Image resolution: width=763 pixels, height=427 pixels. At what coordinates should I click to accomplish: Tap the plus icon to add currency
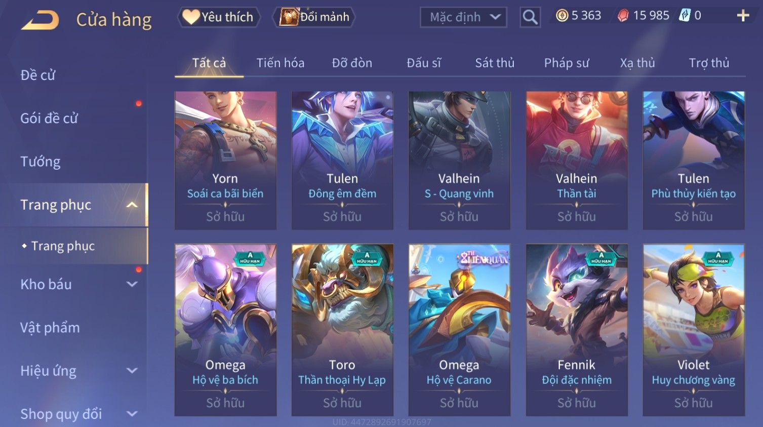coord(743,16)
